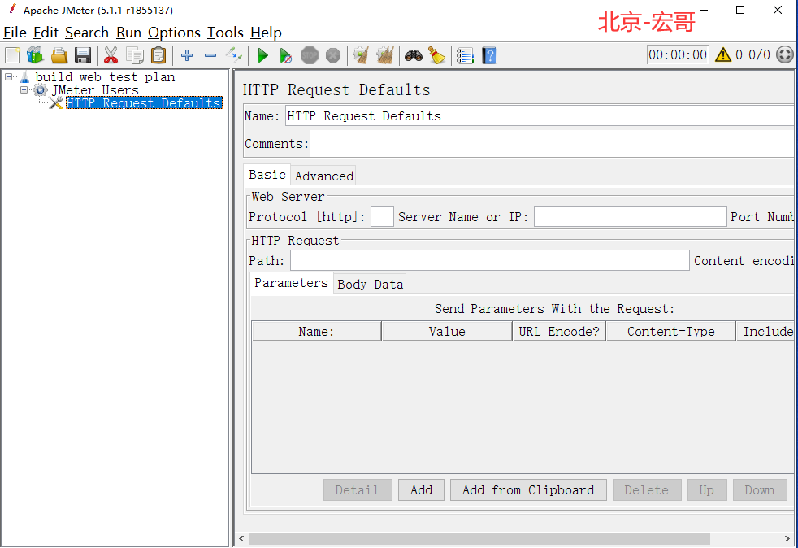
Task: Click the Add parameter button
Action: pyautogui.click(x=422, y=490)
